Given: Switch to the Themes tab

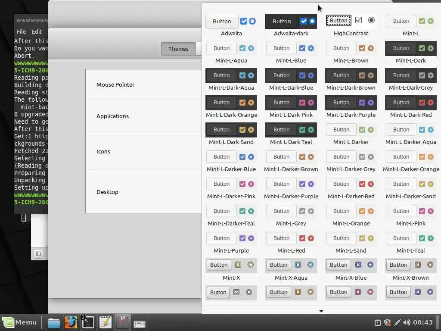Looking at the screenshot, I should tap(178, 49).
